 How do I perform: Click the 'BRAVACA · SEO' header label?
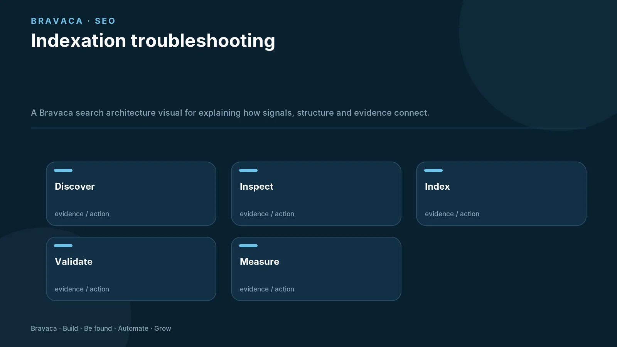(73, 21)
